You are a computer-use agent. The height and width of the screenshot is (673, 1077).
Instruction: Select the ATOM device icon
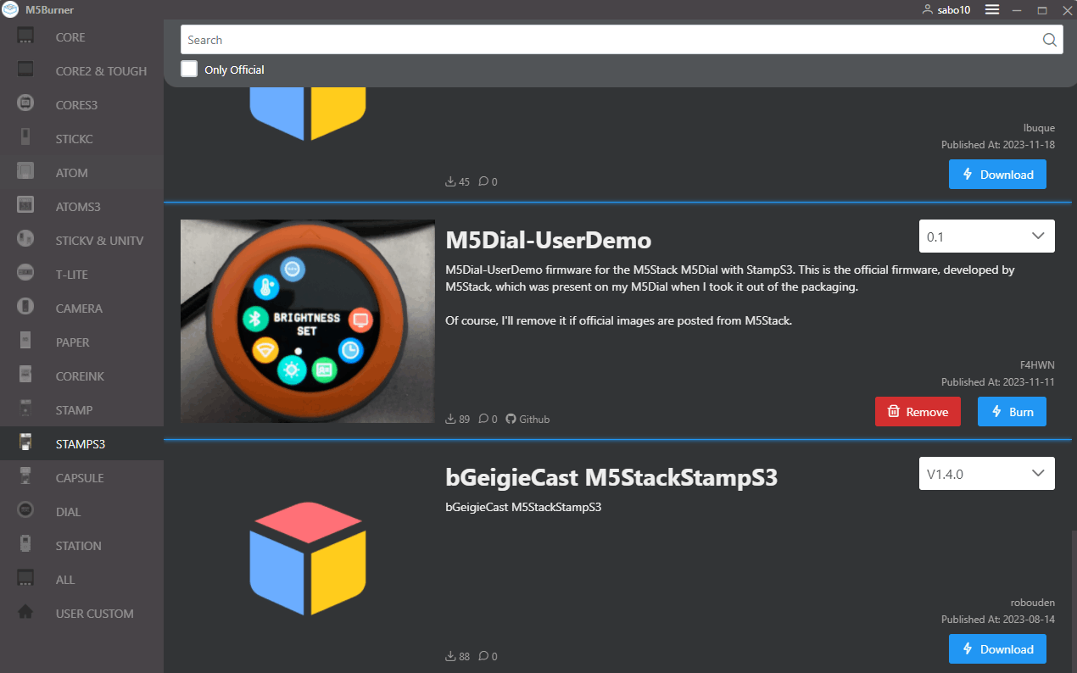click(25, 172)
